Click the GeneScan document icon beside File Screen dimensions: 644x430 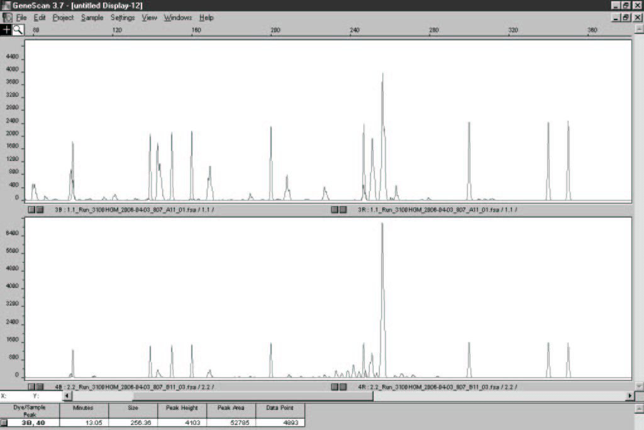(7, 18)
